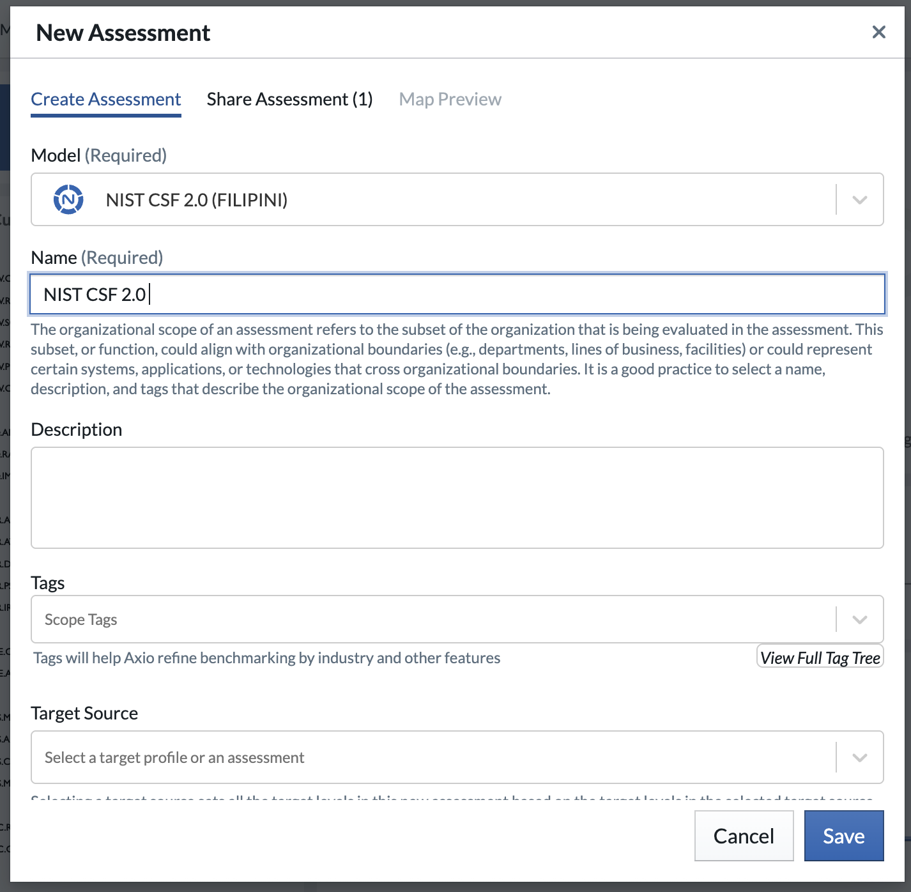Image resolution: width=911 pixels, height=892 pixels.
Task: Expand the Model dropdown chevron
Action: (x=860, y=200)
